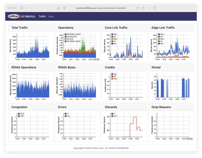This screenshot has height=158, width=202.
Task: Go back with the browser back arrow
Action: tap(31, 8)
